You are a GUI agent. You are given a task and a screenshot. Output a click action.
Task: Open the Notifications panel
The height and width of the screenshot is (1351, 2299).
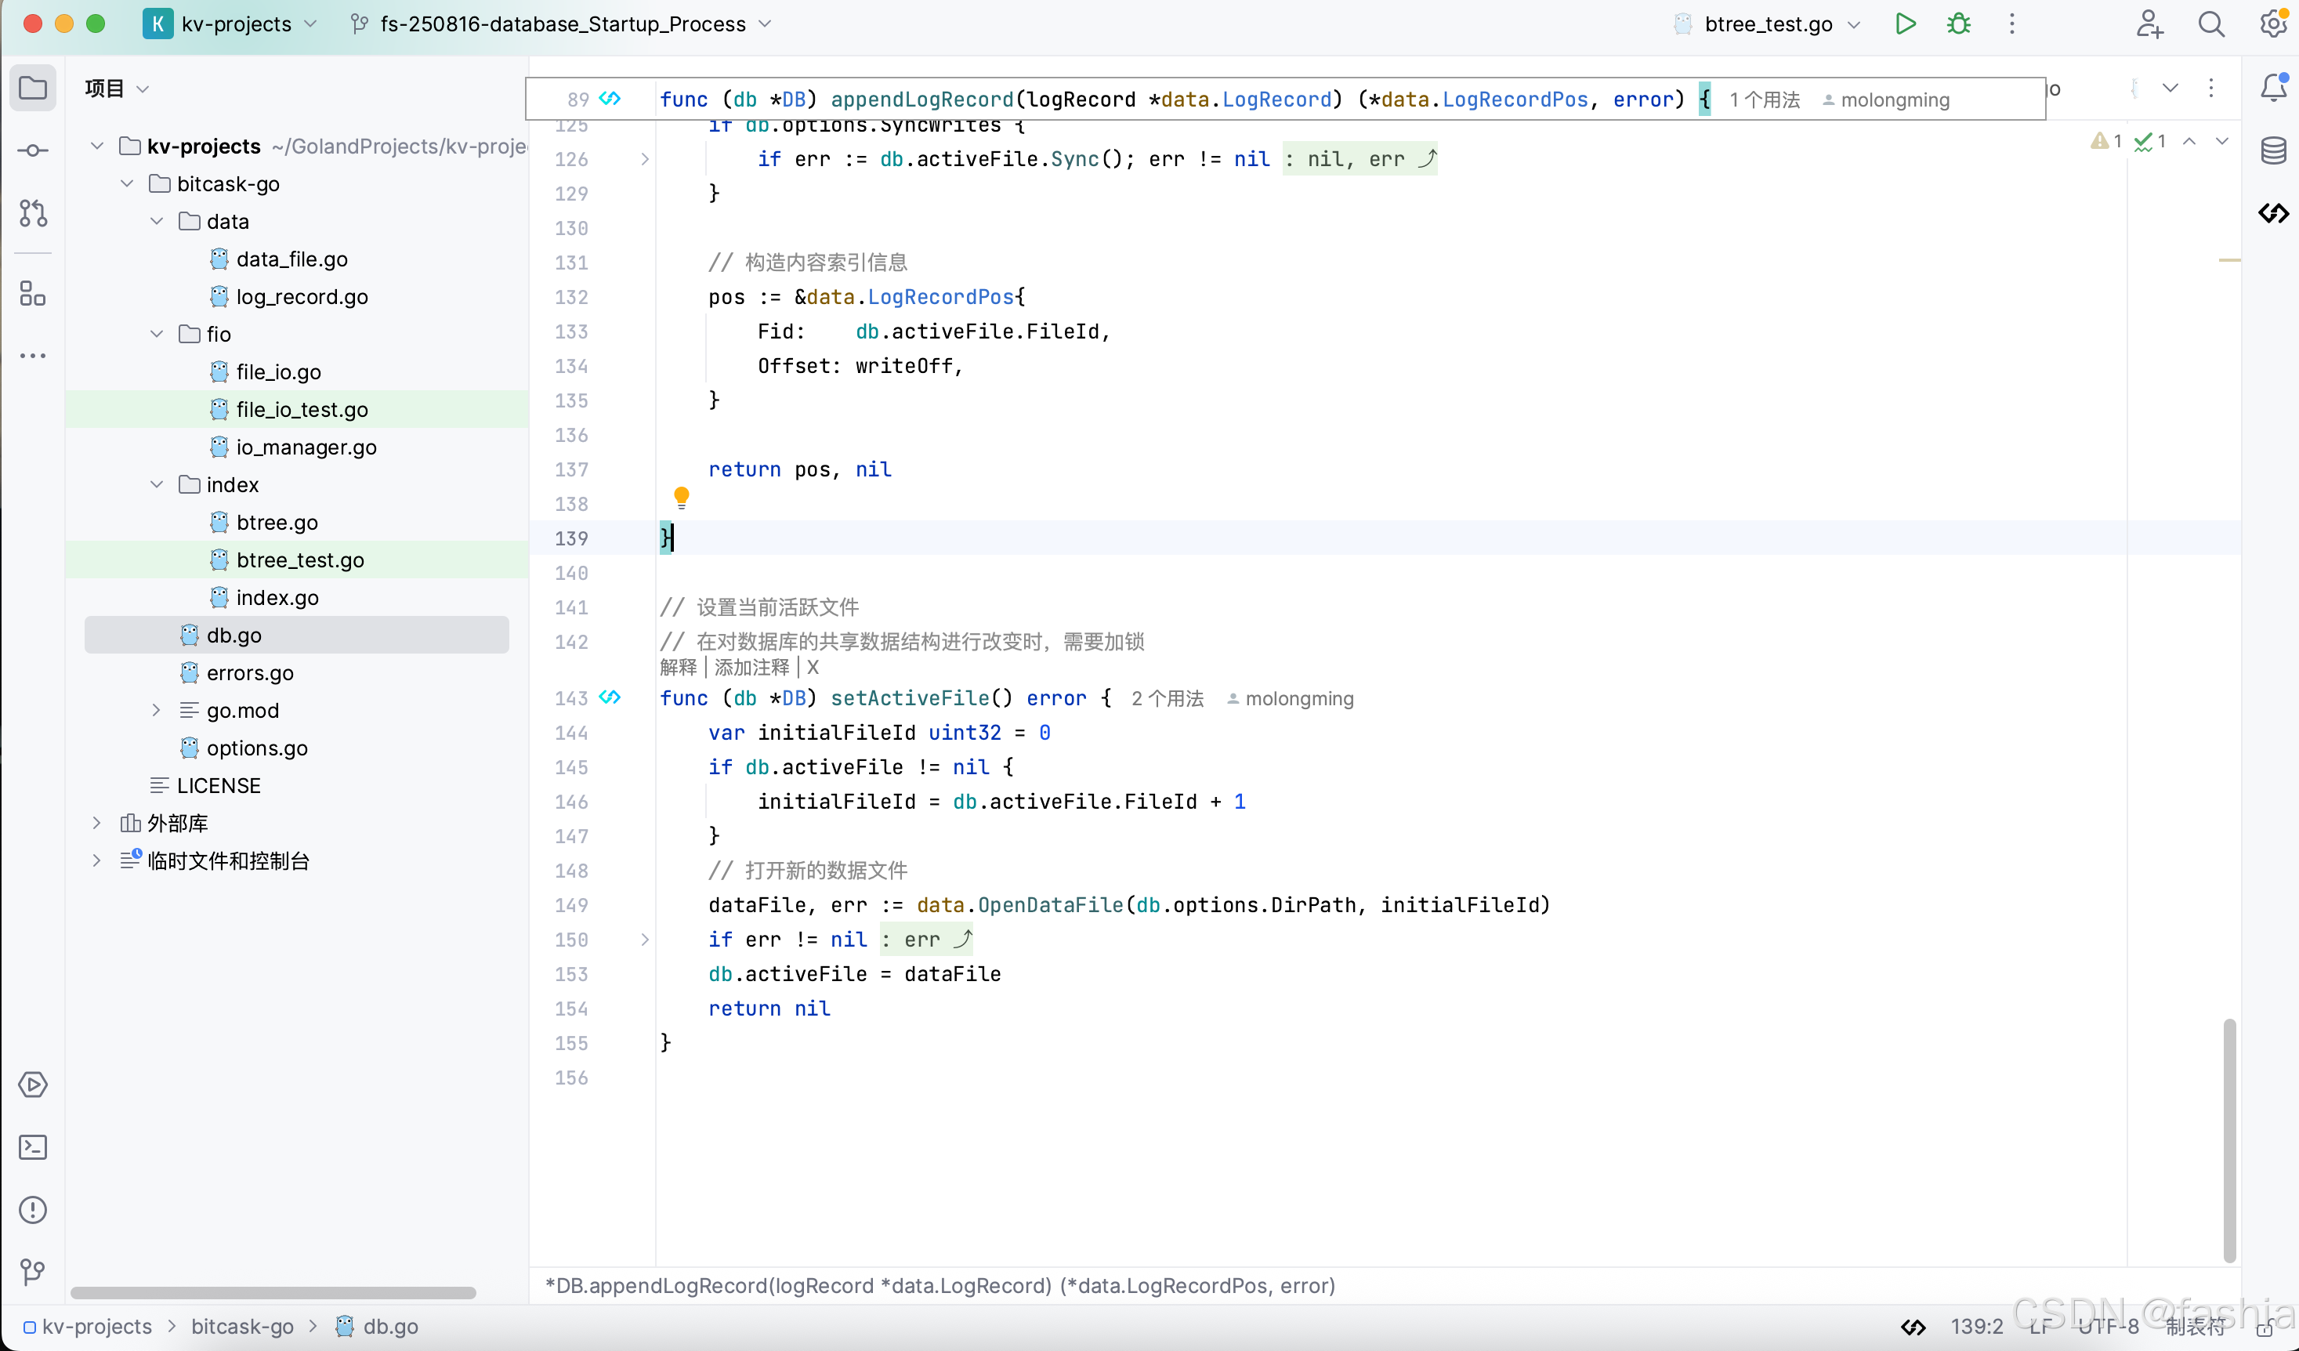pyautogui.click(x=2273, y=88)
